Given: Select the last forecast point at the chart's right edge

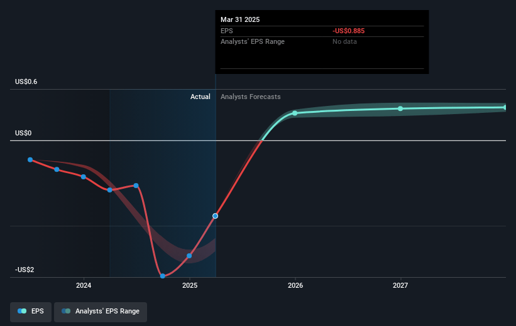Looking at the screenshot, I should [x=505, y=107].
